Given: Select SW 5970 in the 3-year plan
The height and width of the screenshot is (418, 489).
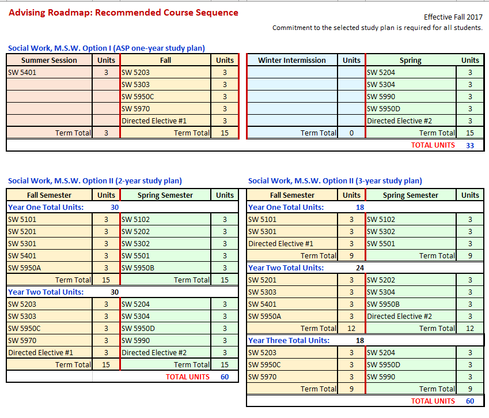Looking at the screenshot, I should click(x=262, y=377).
